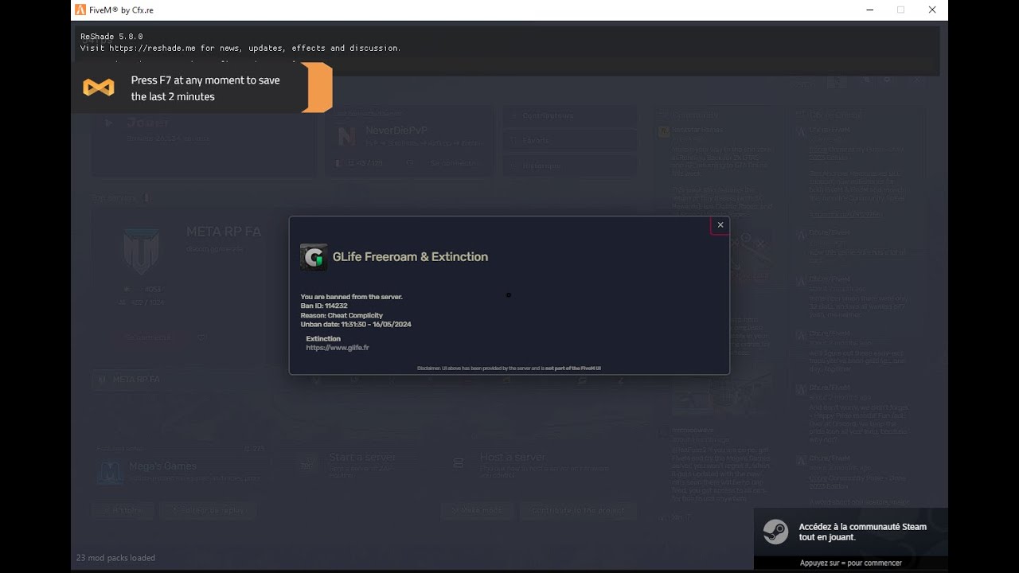Image resolution: width=1019 pixels, height=573 pixels.
Task: Click 'You are banned from the server' text
Action: [x=351, y=297]
